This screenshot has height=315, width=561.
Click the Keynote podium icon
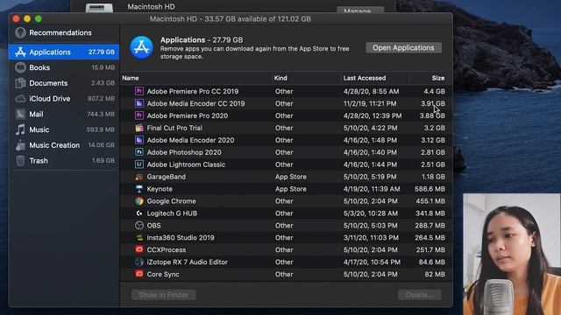[139, 189]
